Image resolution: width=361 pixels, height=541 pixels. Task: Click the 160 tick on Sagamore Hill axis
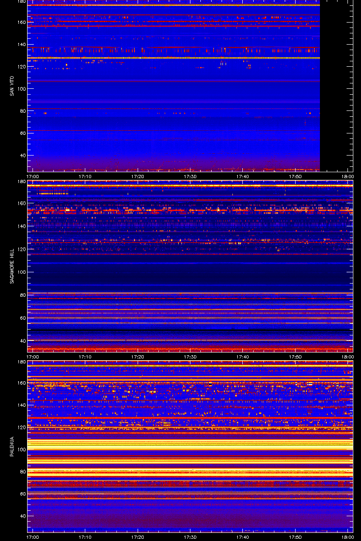21,203
